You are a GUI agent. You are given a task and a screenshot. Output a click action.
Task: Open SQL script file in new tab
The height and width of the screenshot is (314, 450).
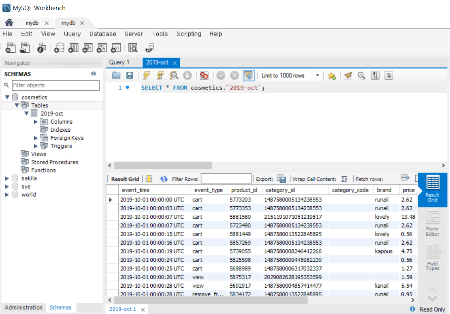25,48
